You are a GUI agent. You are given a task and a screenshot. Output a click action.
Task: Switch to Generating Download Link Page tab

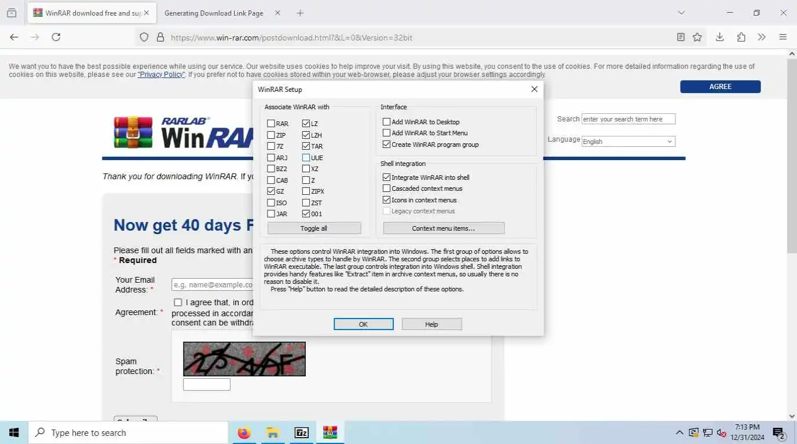pos(214,13)
